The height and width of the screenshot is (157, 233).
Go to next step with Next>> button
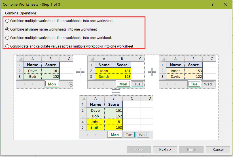tap(165, 150)
